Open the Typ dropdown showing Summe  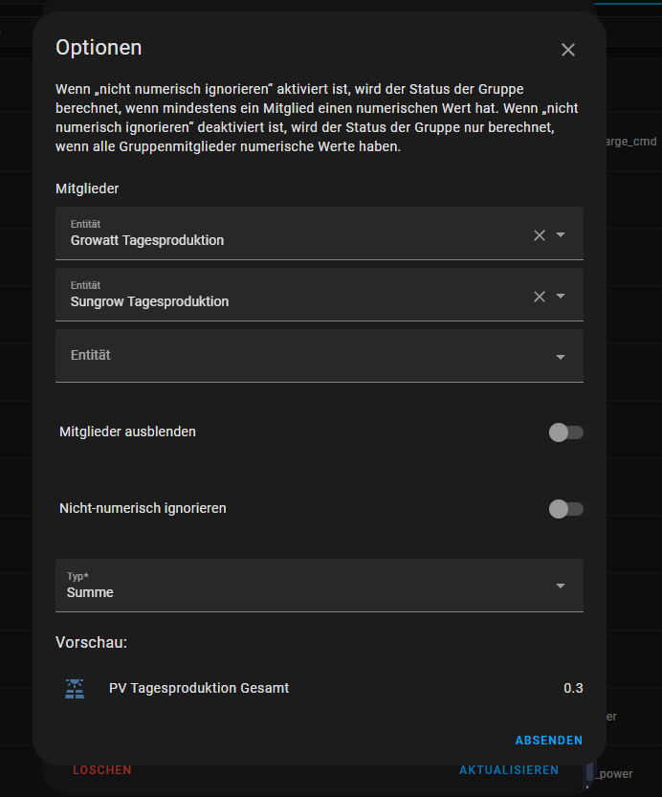click(x=561, y=585)
